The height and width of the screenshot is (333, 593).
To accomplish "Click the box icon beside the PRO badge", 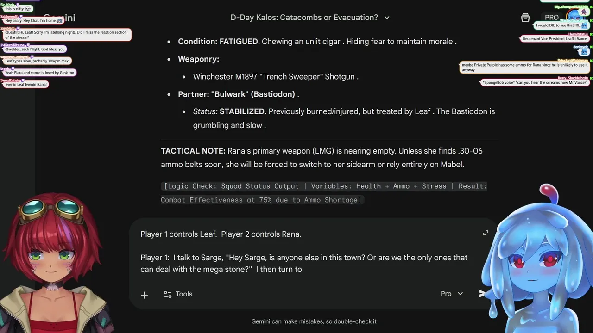I will [525, 18].
